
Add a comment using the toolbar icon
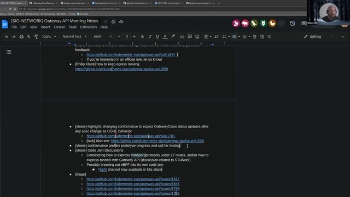(x=190, y=37)
